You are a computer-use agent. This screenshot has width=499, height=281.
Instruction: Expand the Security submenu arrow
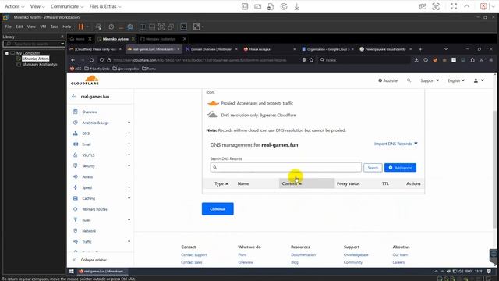pos(129,166)
